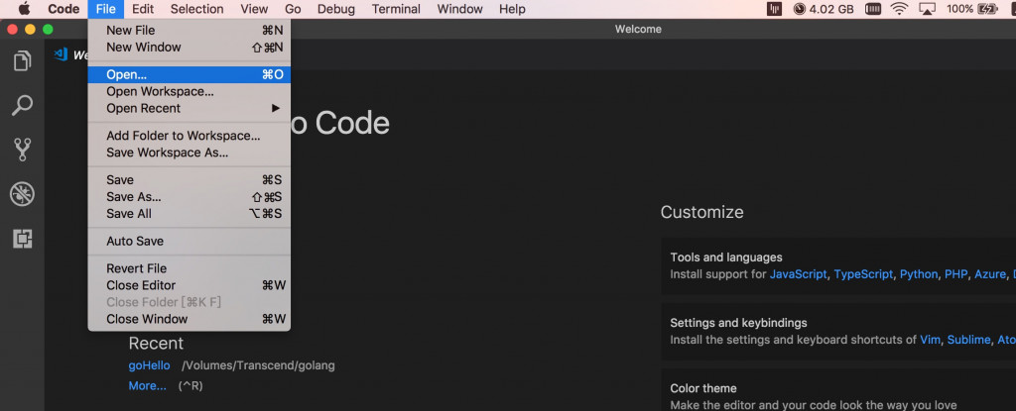Screen dimensions: 1016x411
Task: Click the Python language link
Action: 919,274
